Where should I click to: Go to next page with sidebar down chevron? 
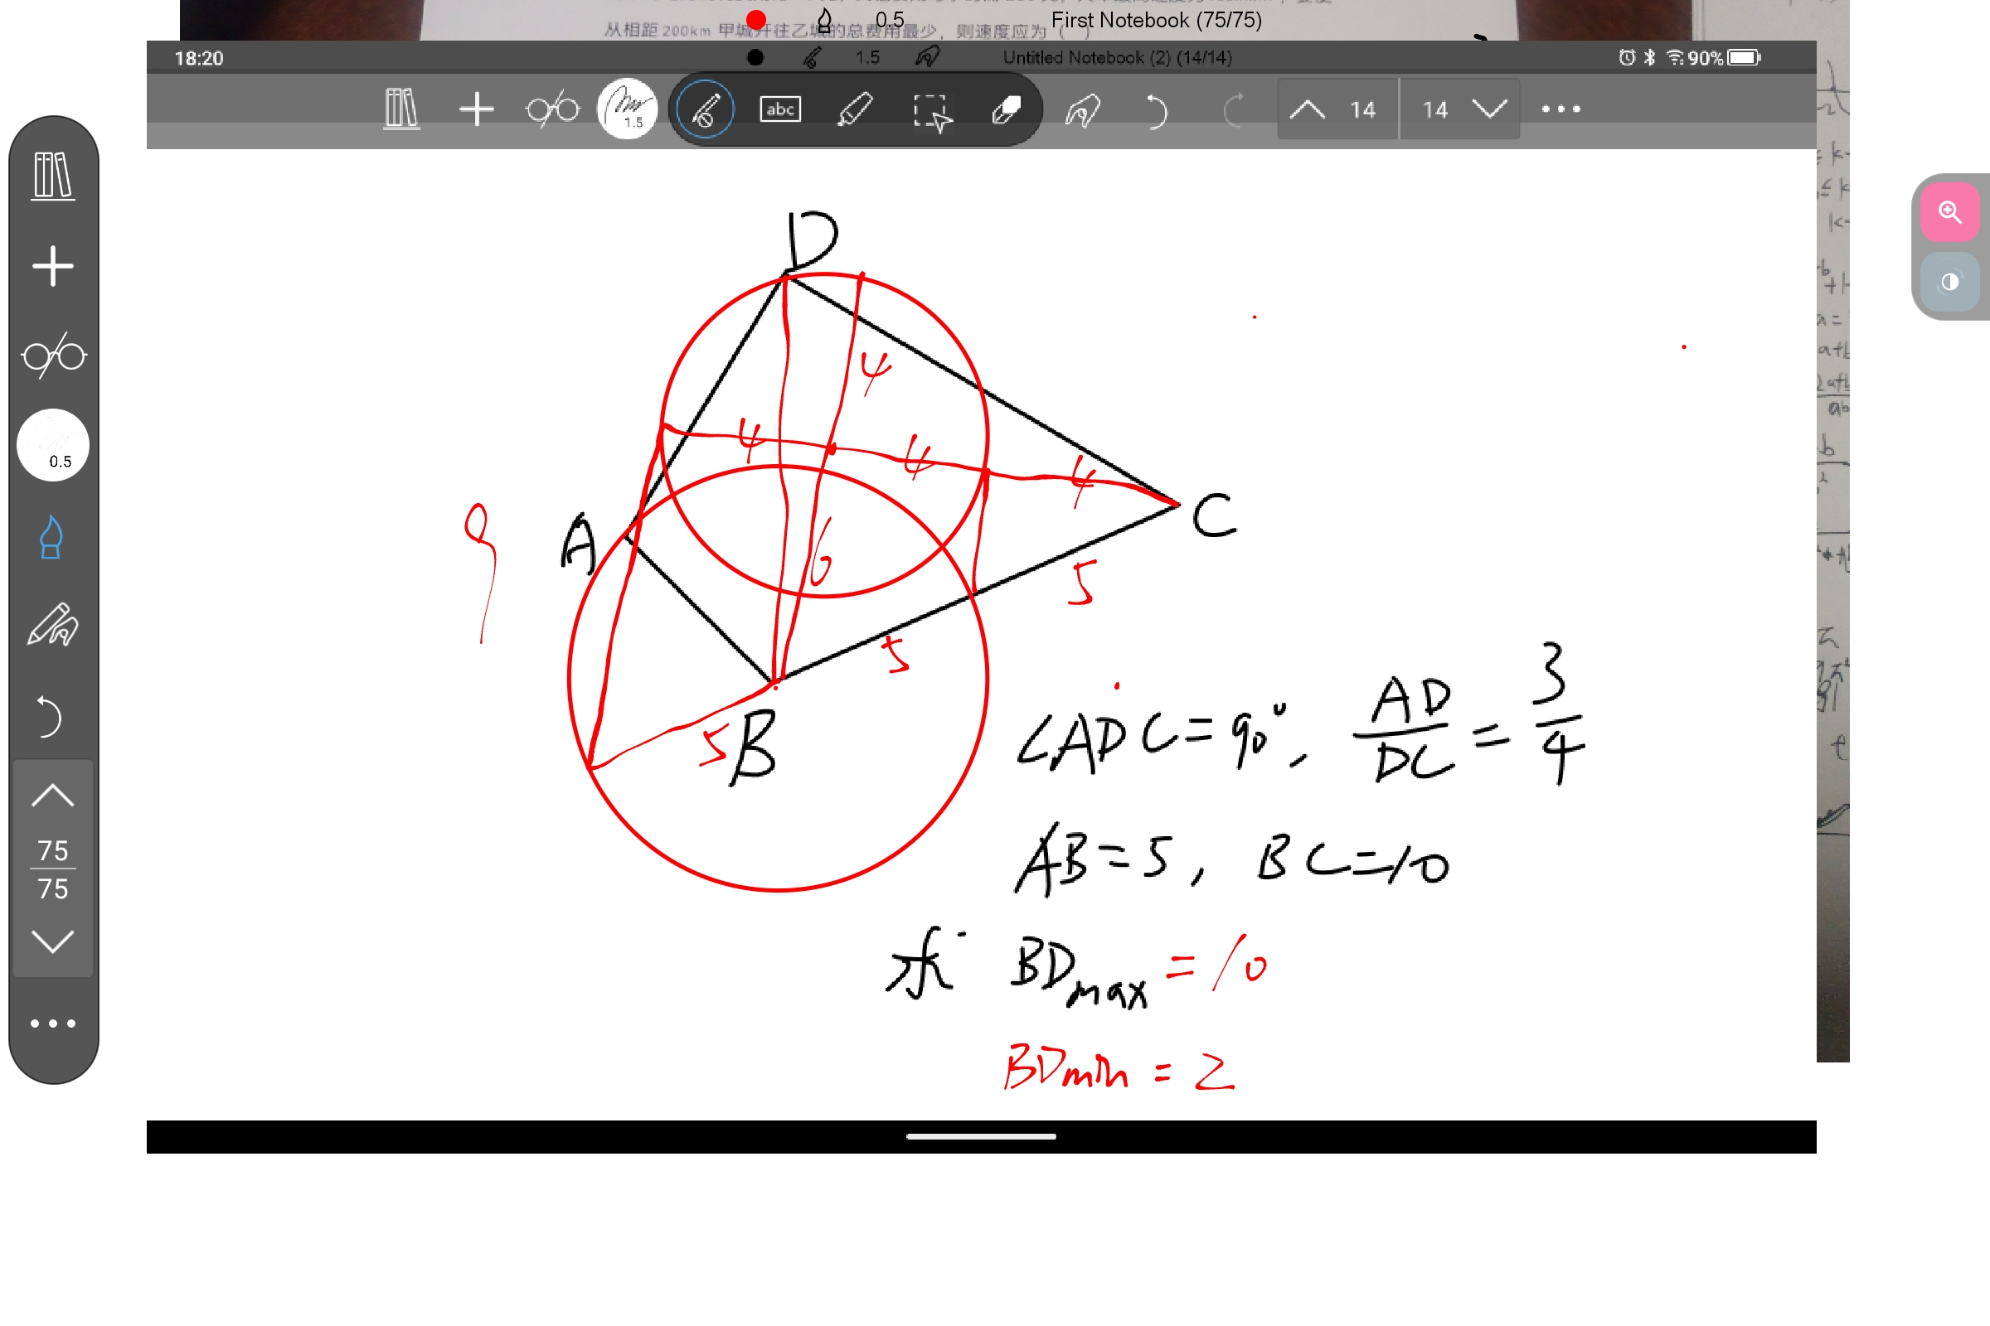coord(52,941)
